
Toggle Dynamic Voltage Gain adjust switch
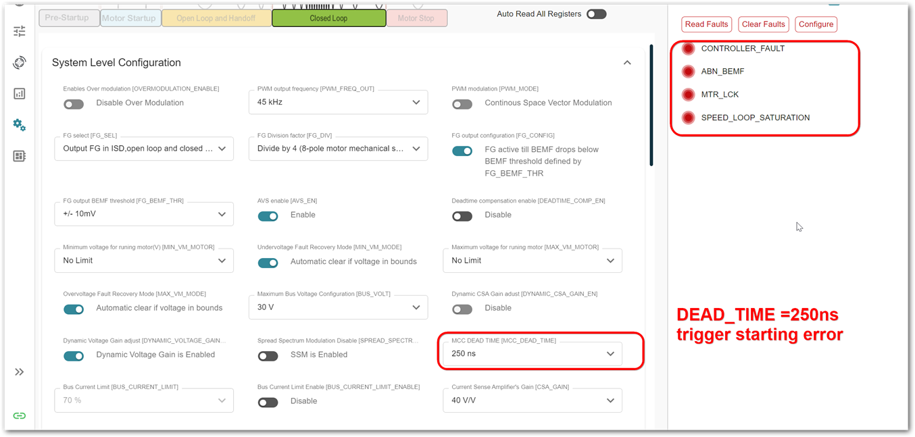coord(74,356)
